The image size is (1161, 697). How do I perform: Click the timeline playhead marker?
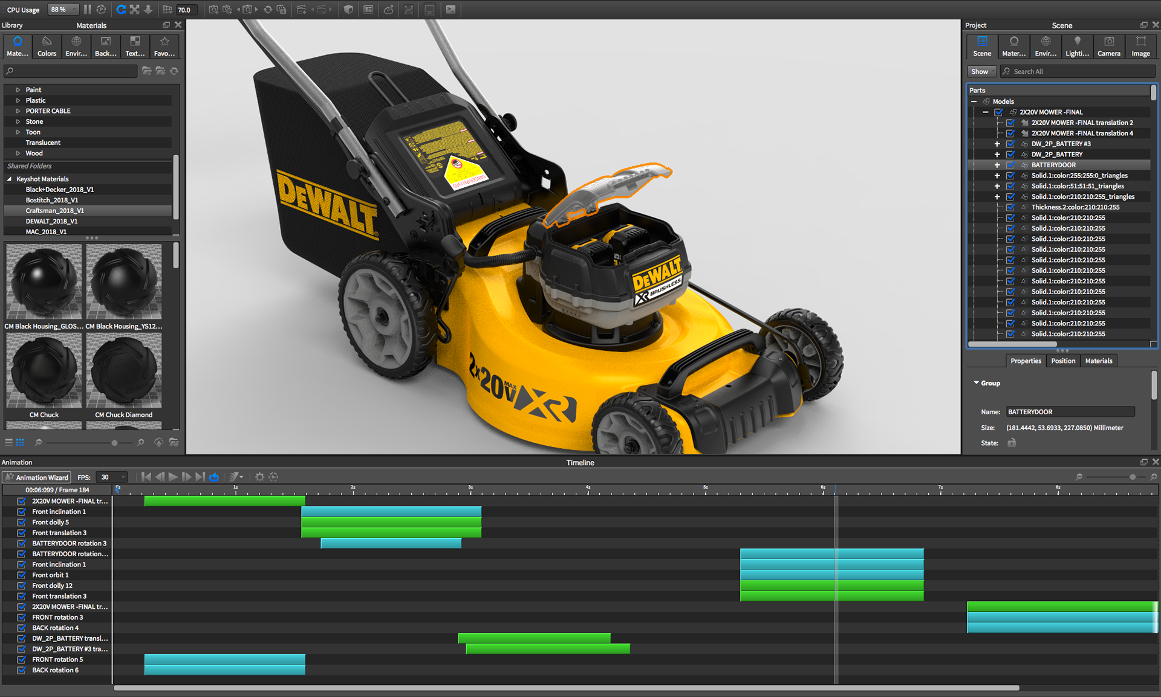coord(836,489)
